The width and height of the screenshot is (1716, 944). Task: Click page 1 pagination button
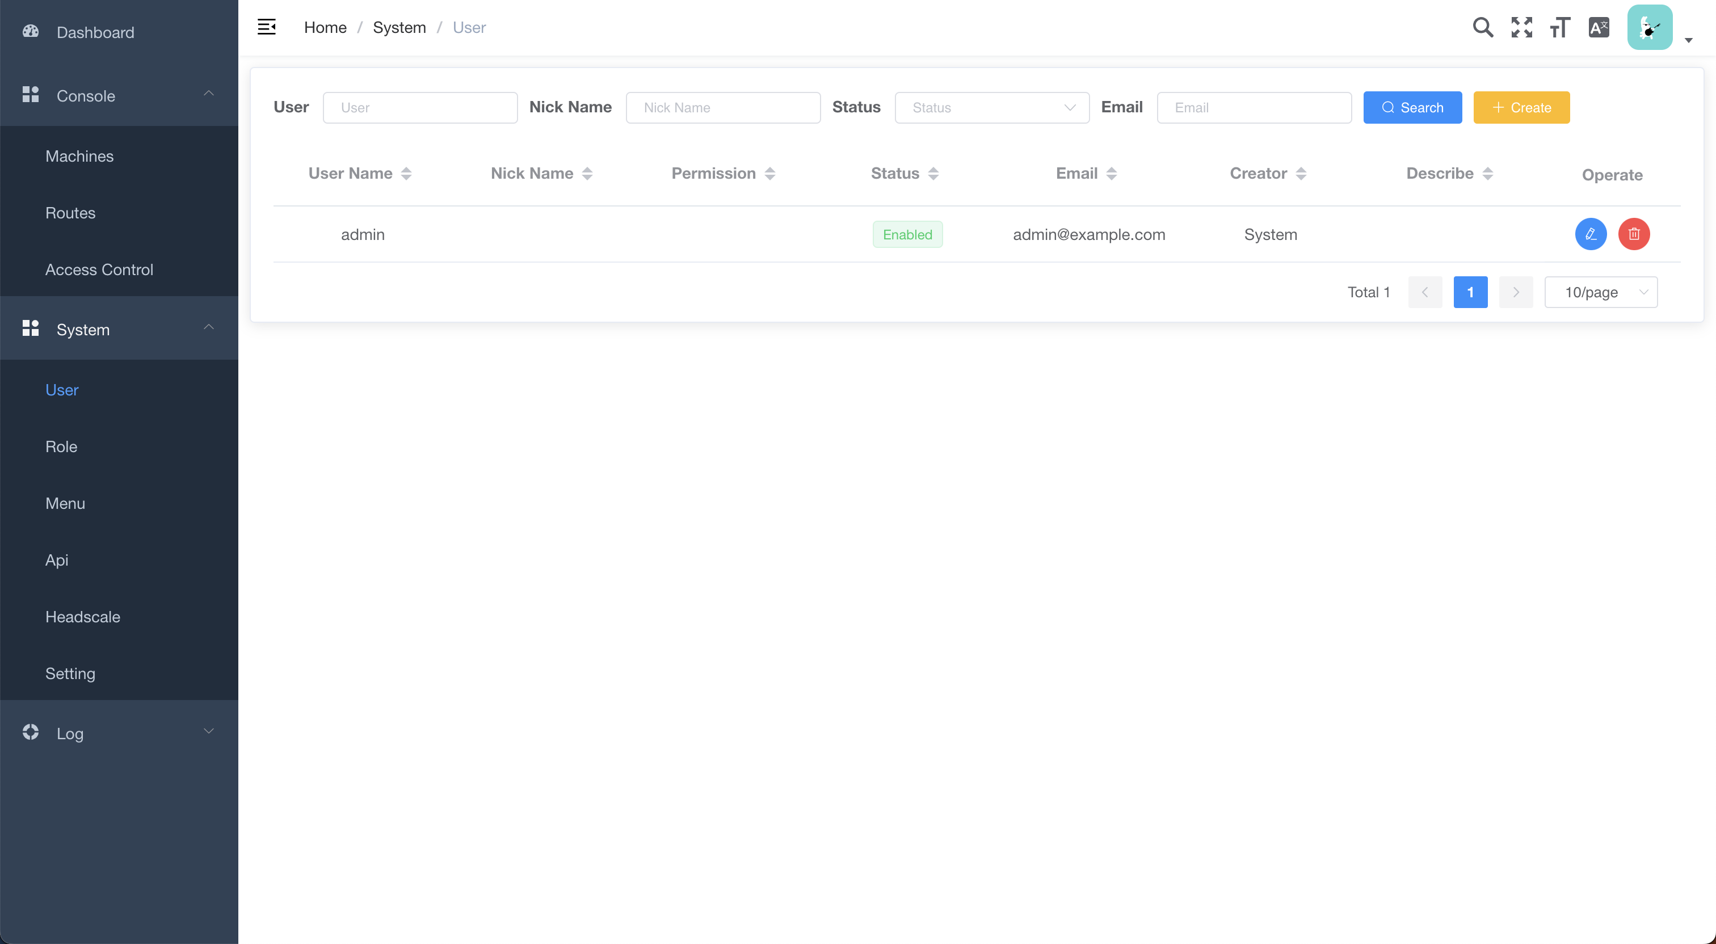point(1470,293)
